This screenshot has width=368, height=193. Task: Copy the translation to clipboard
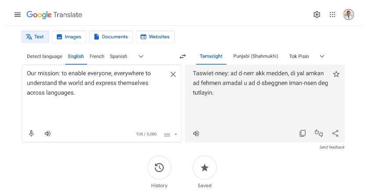click(303, 134)
